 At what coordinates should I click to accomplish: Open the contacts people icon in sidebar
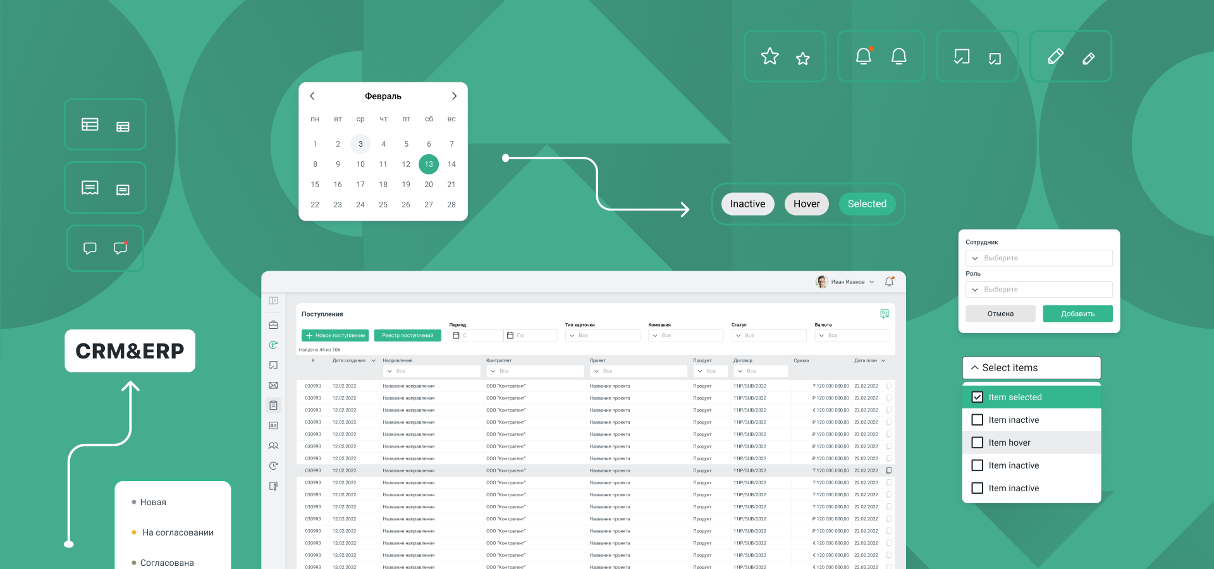(273, 446)
